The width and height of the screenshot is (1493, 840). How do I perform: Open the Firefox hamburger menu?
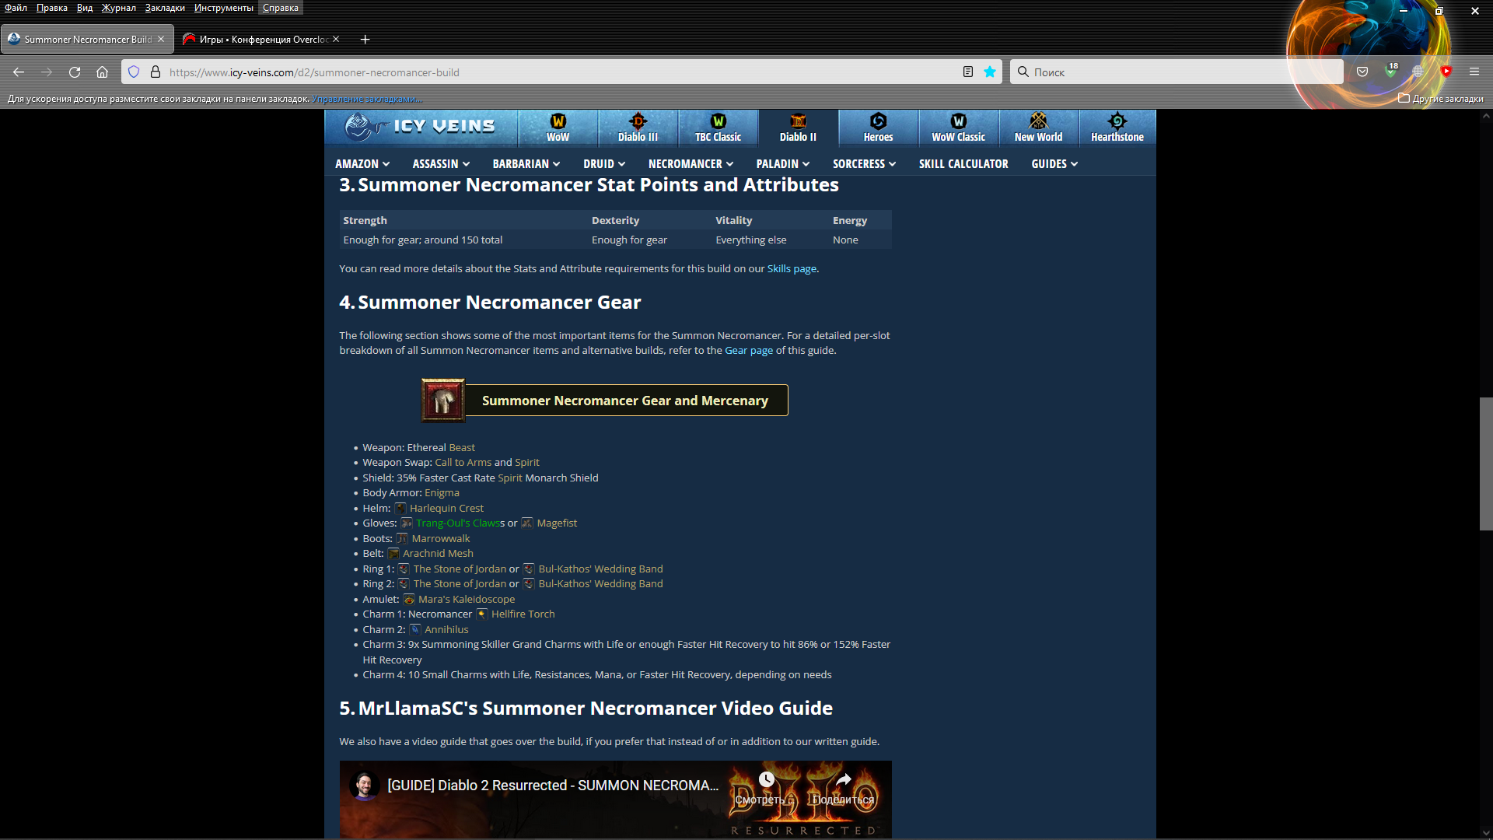pyautogui.click(x=1474, y=72)
